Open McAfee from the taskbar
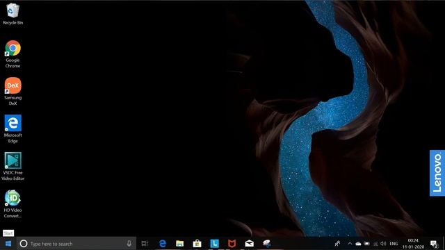 tap(232, 244)
